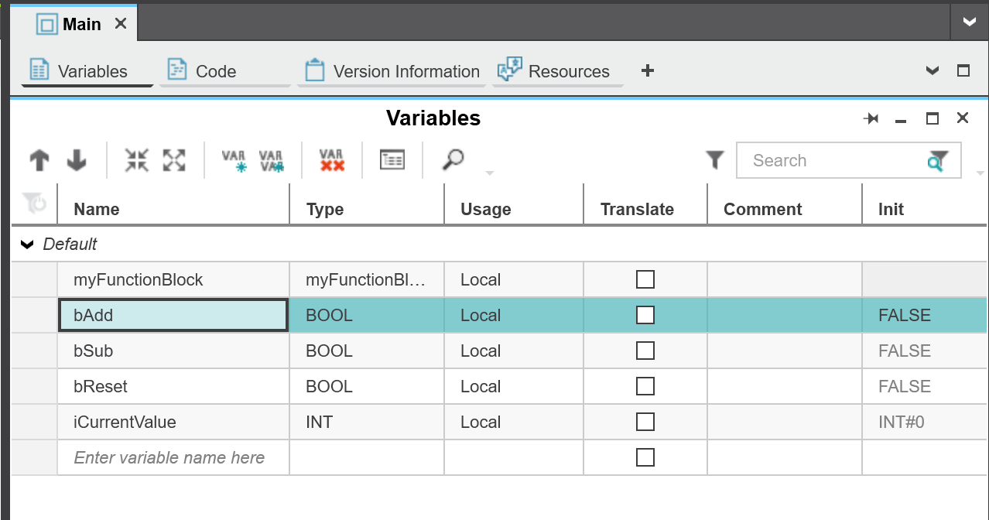
Task: Insert a new variable group icon
Action: (x=271, y=160)
